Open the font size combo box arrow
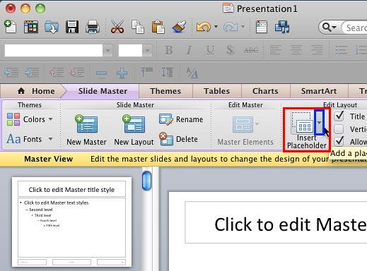Image resolution: width=367 pixels, height=271 pixels. pos(147,50)
